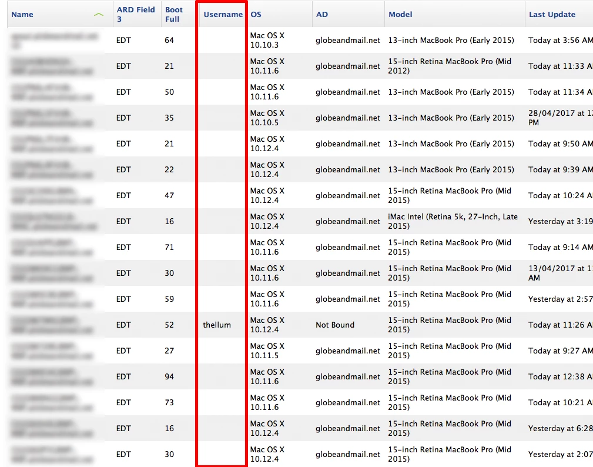Viewport: 593px width, 467px height.
Task: Select the Boot Full value 71
Action: tap(169, 247)
